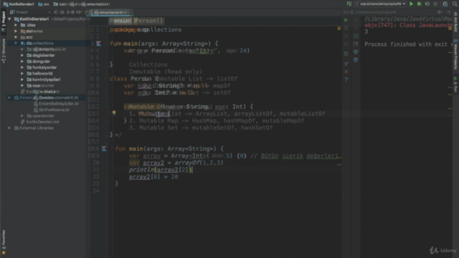This screenshot has width=459, height=258.
Task: Click the Build project icon left of run configuration
Action: (x=349, y=4)
